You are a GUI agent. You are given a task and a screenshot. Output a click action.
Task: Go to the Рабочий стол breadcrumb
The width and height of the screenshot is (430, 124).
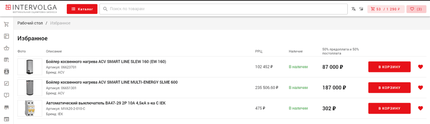pyautogui.click(x=30, y=23)
